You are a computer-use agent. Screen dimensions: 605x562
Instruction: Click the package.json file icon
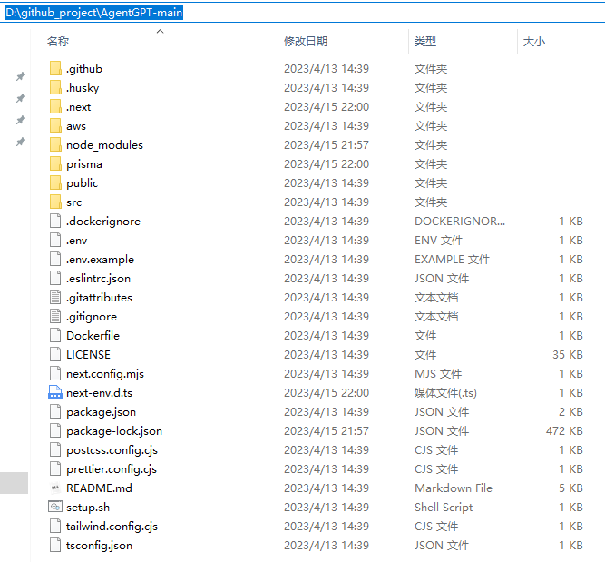(55, 411)
